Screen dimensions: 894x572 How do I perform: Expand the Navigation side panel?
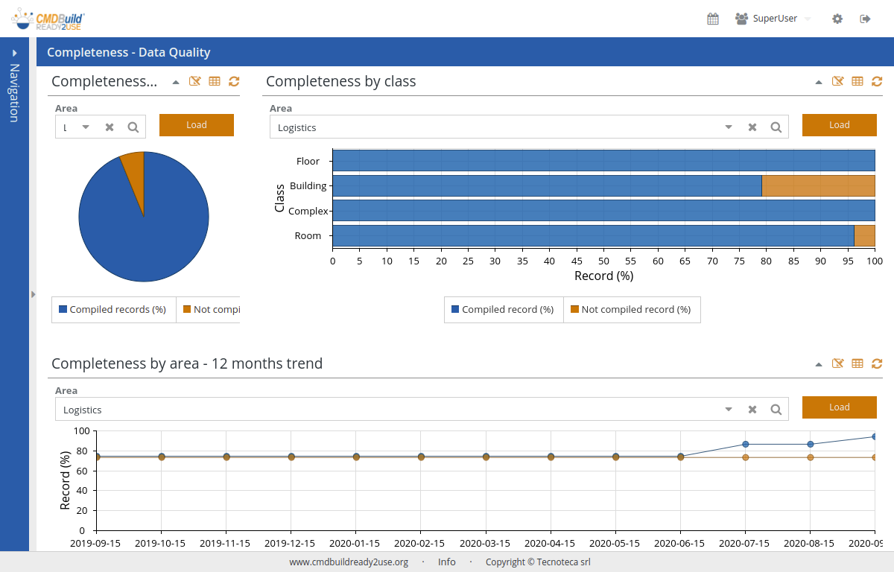click(x=14, y=53)
